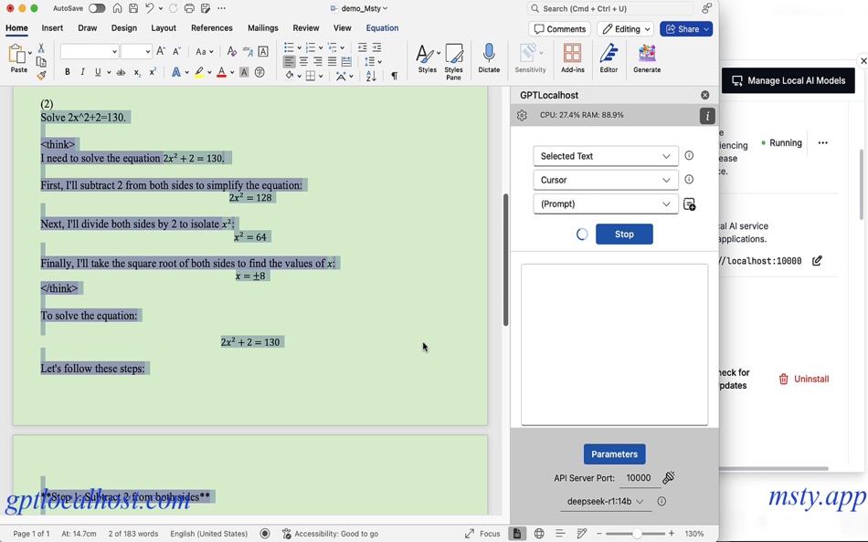Image resolution: width=868 pixels, height=542 pixels.
Task: Apply subscript formatting
Action: click(x=137, y=72)
